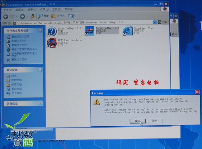The height and width of the screenshot is (149, 202).
Task: Click the Forward arrow toolbar icon
Action: (22, 16)
